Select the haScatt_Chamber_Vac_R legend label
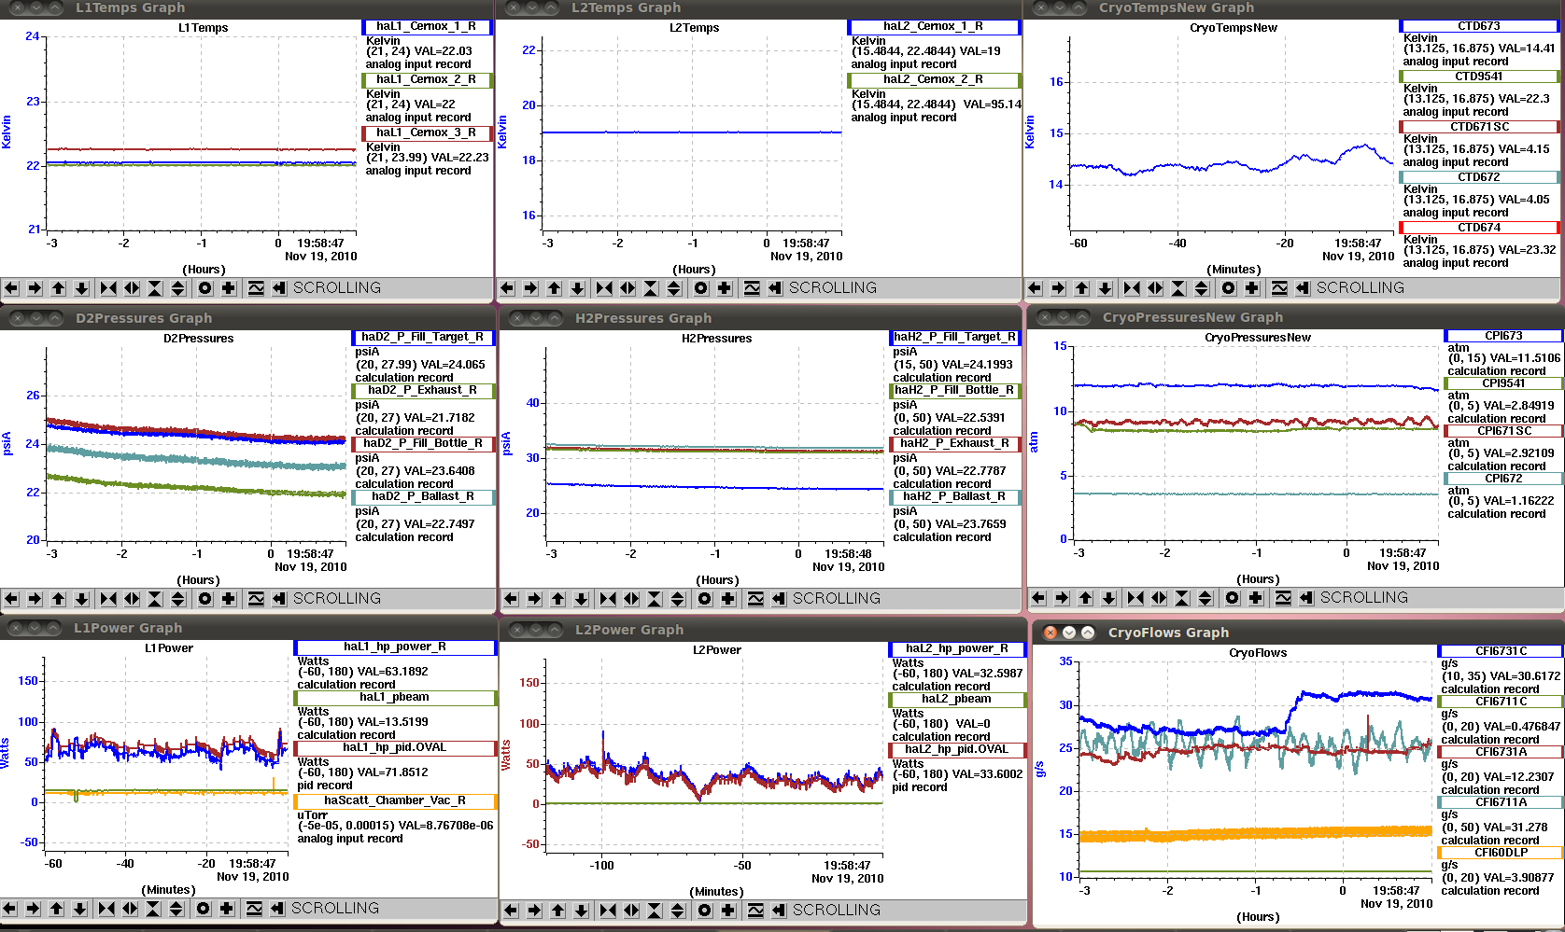This screenshot has height=932, width=1565. pos(395,801)
